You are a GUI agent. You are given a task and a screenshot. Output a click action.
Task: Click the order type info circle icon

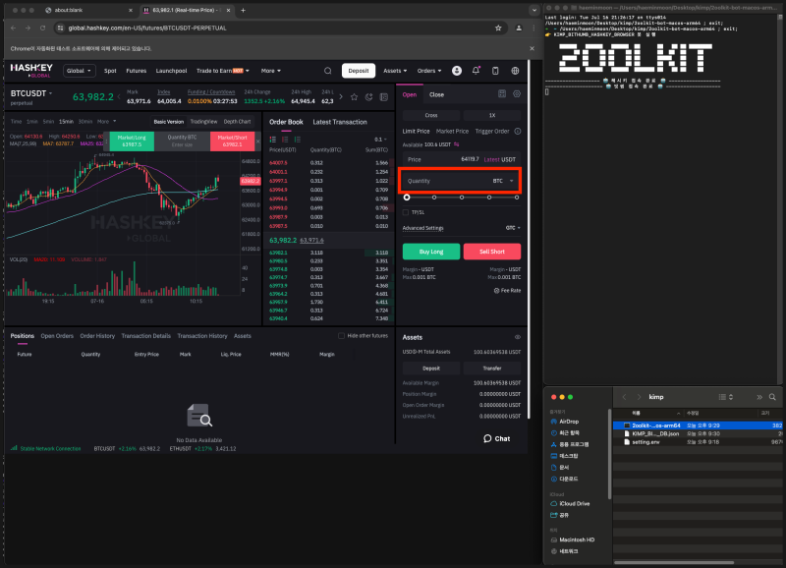point(518,132)
